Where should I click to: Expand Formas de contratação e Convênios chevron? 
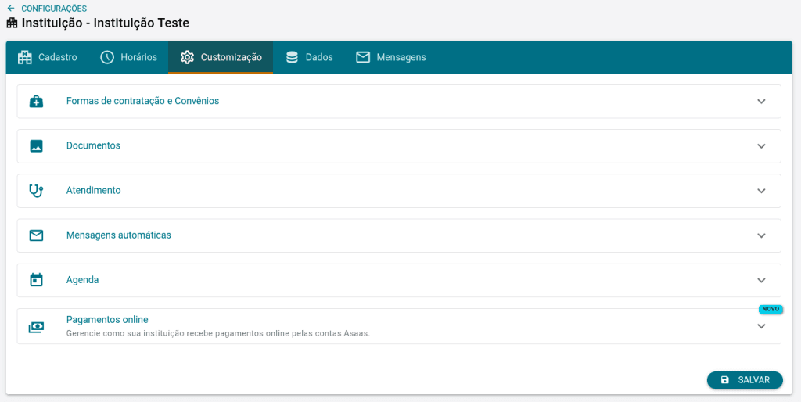click(761, 101)
